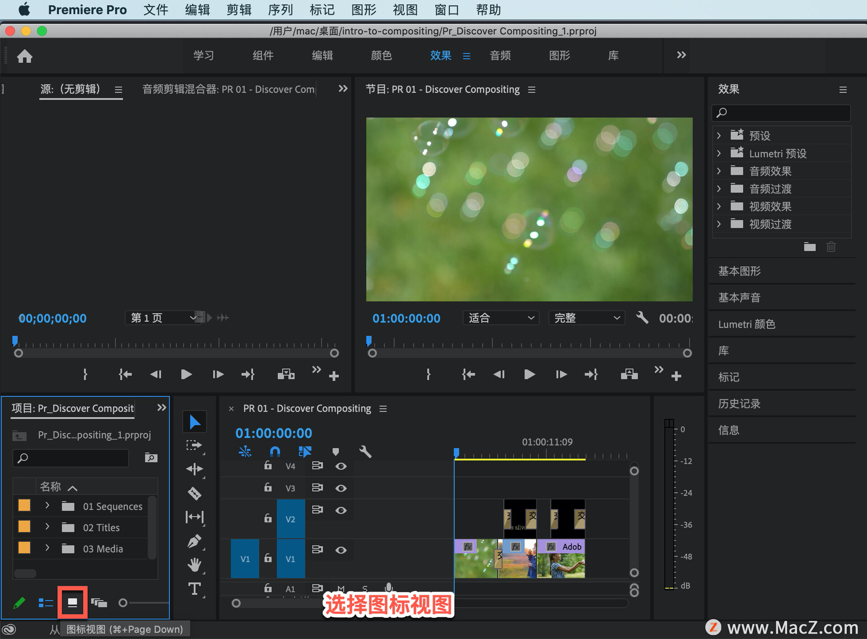
Task: Play the Source monitor clip
Action: point(186,374)
